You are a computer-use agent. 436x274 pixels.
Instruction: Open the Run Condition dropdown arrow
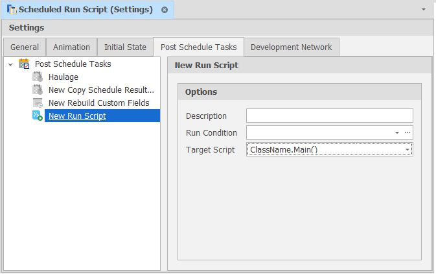pos(397,133)
